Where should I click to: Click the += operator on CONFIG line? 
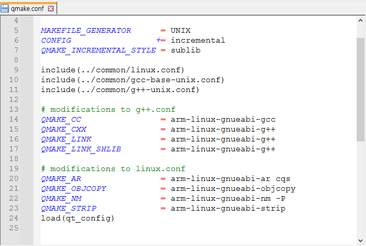pyautogui.click(x=161, y=41)
